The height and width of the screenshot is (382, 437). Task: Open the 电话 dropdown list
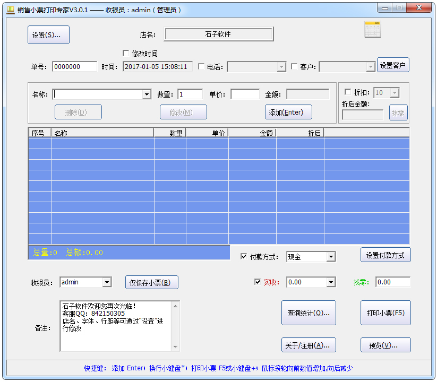pos(281,67)
